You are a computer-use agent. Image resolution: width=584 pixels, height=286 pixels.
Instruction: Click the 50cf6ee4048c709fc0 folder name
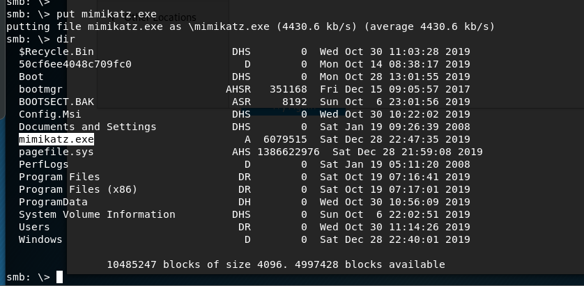tap(75, 64)
